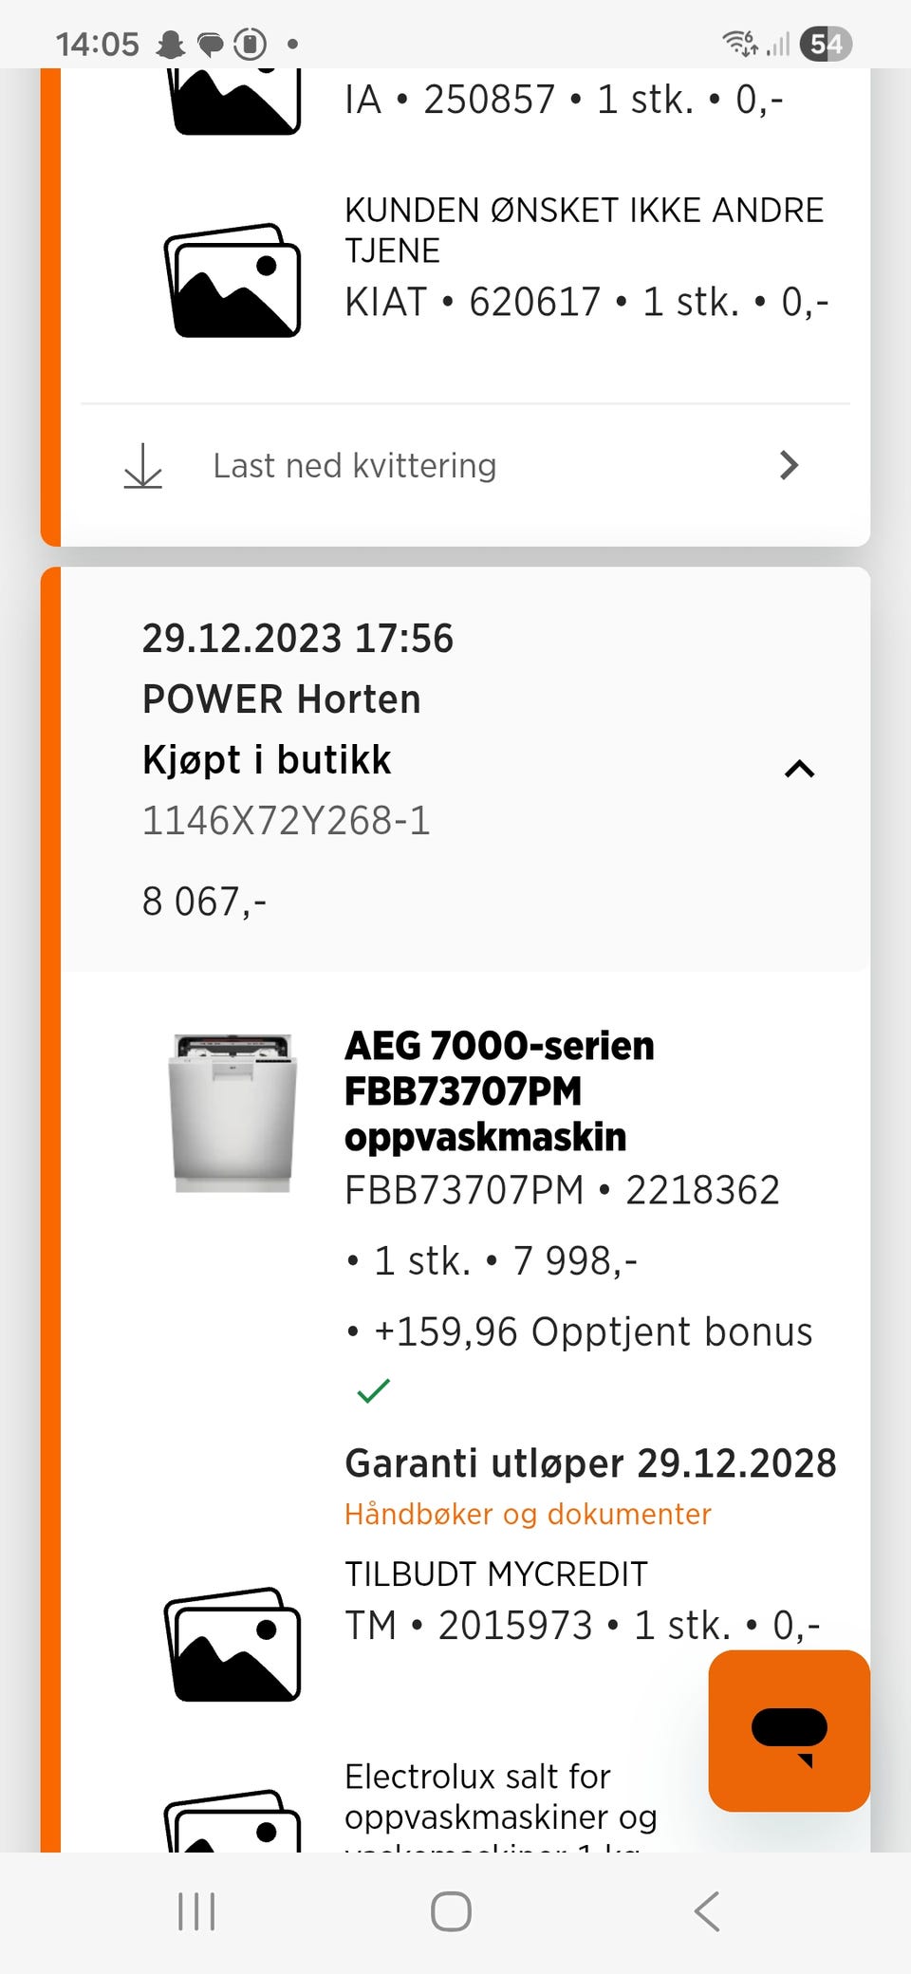The width and height of the screenshot is (911, 1974).
Task: Open recent apps with three-bar button
Action: [x=196, y=1911]
